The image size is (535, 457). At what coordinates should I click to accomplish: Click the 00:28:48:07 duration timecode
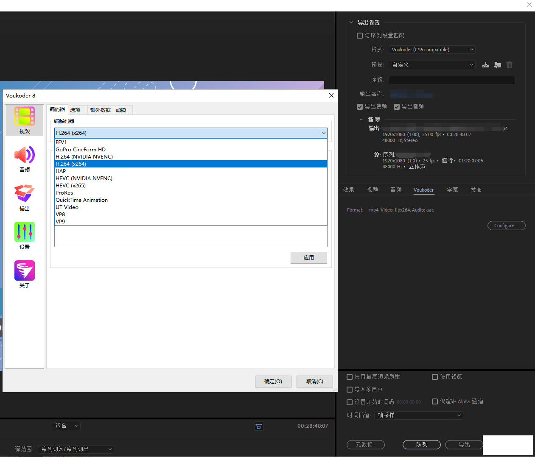[x=313, y=426]
